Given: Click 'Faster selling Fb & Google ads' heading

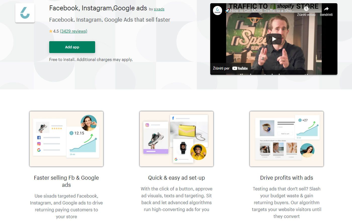Looking at the screenshot, I should click(x=66, y=181).
